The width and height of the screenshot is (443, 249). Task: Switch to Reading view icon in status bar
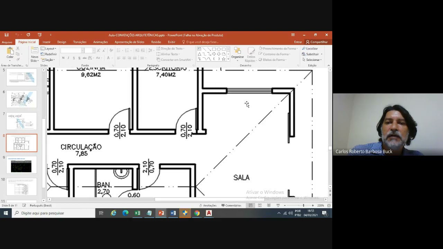click(x=269, y=205)
